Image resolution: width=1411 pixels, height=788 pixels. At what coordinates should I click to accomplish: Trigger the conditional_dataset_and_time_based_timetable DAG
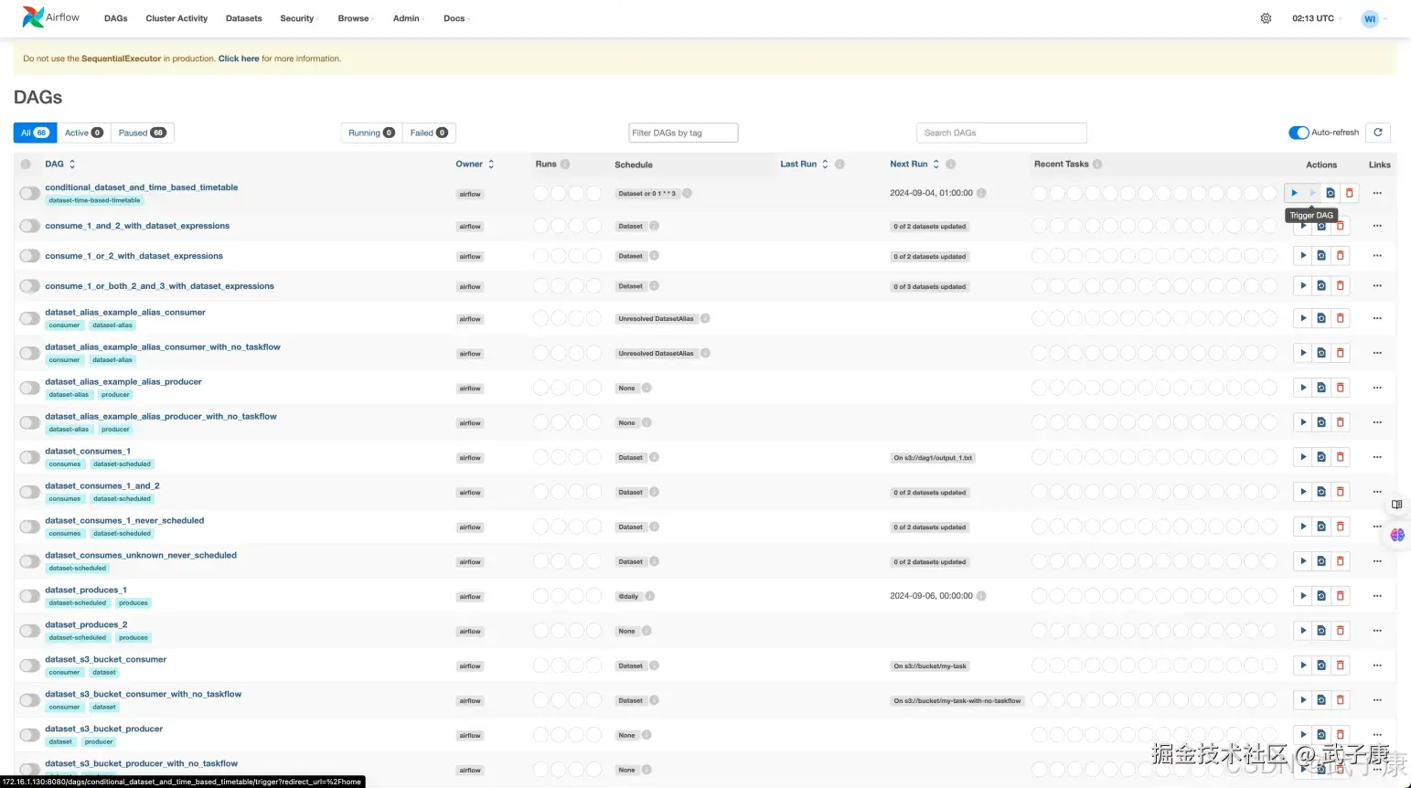[x=1295, y=193]
